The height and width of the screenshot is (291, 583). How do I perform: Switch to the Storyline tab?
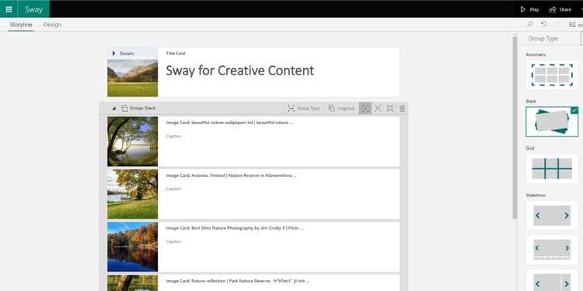click(21, 25)
